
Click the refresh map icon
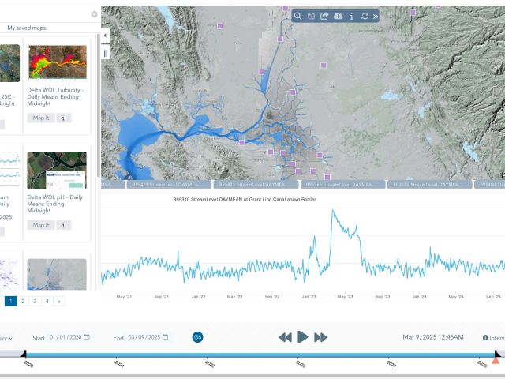(365, 16)
